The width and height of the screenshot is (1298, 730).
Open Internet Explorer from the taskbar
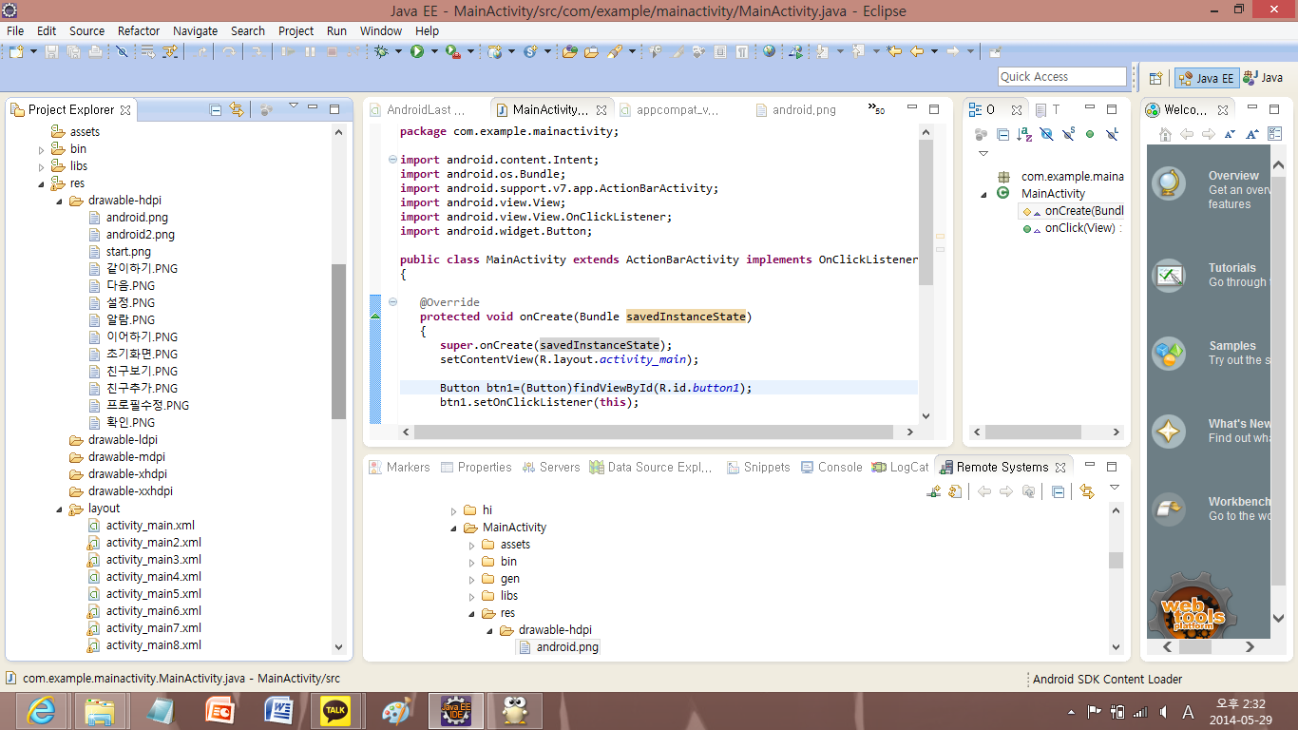(41, 711)
